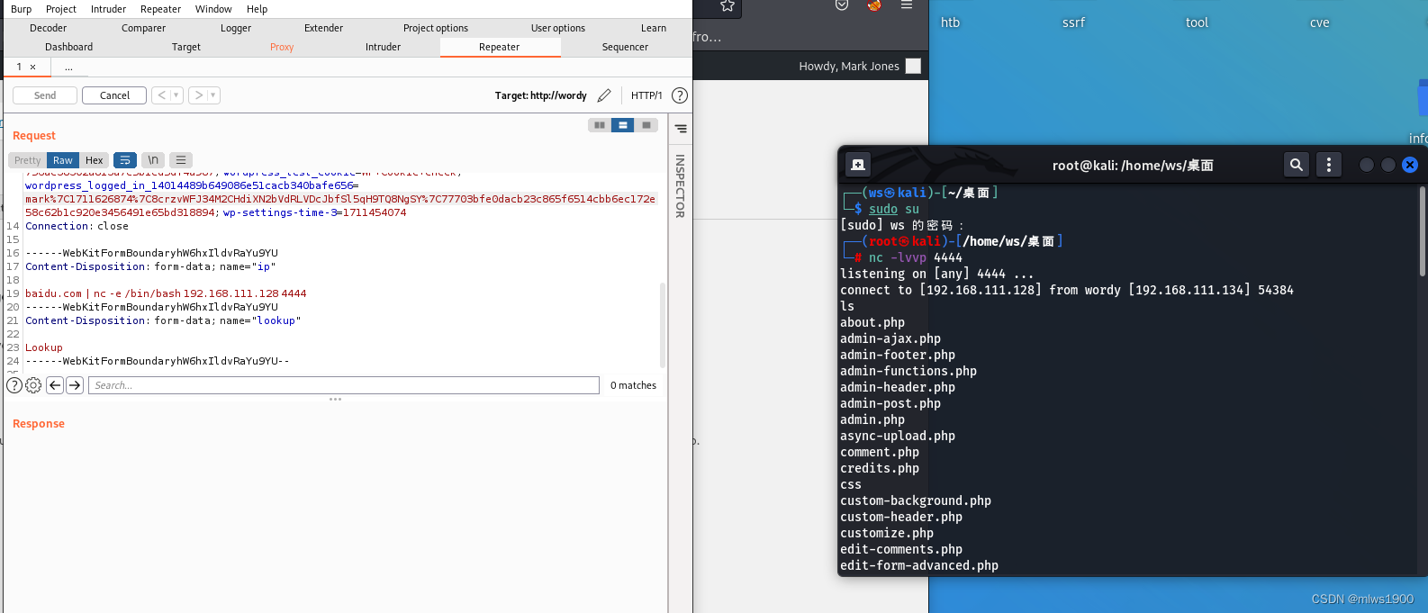Click the request editor vertical scrollbar
This screenshot has width=1428, height=613.
click(664, 324)
